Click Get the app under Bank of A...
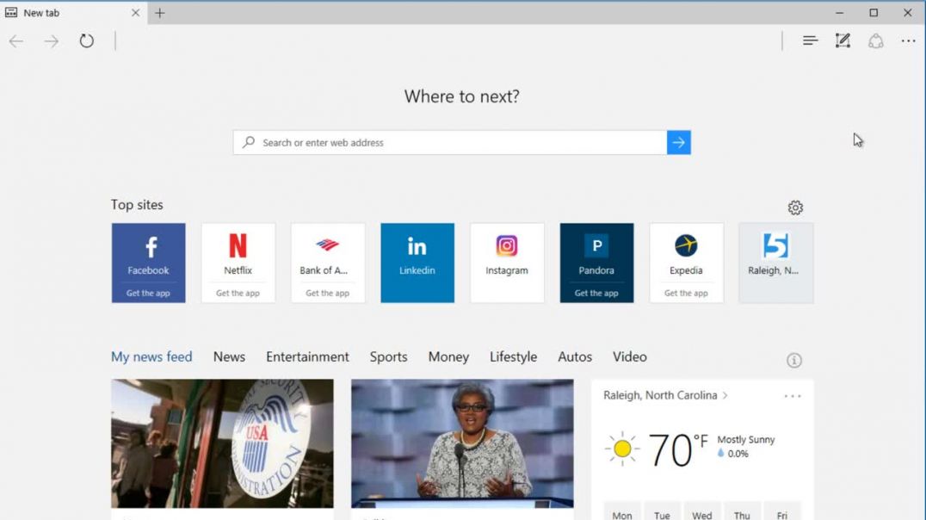926x520 pixels. pos(328,293)
